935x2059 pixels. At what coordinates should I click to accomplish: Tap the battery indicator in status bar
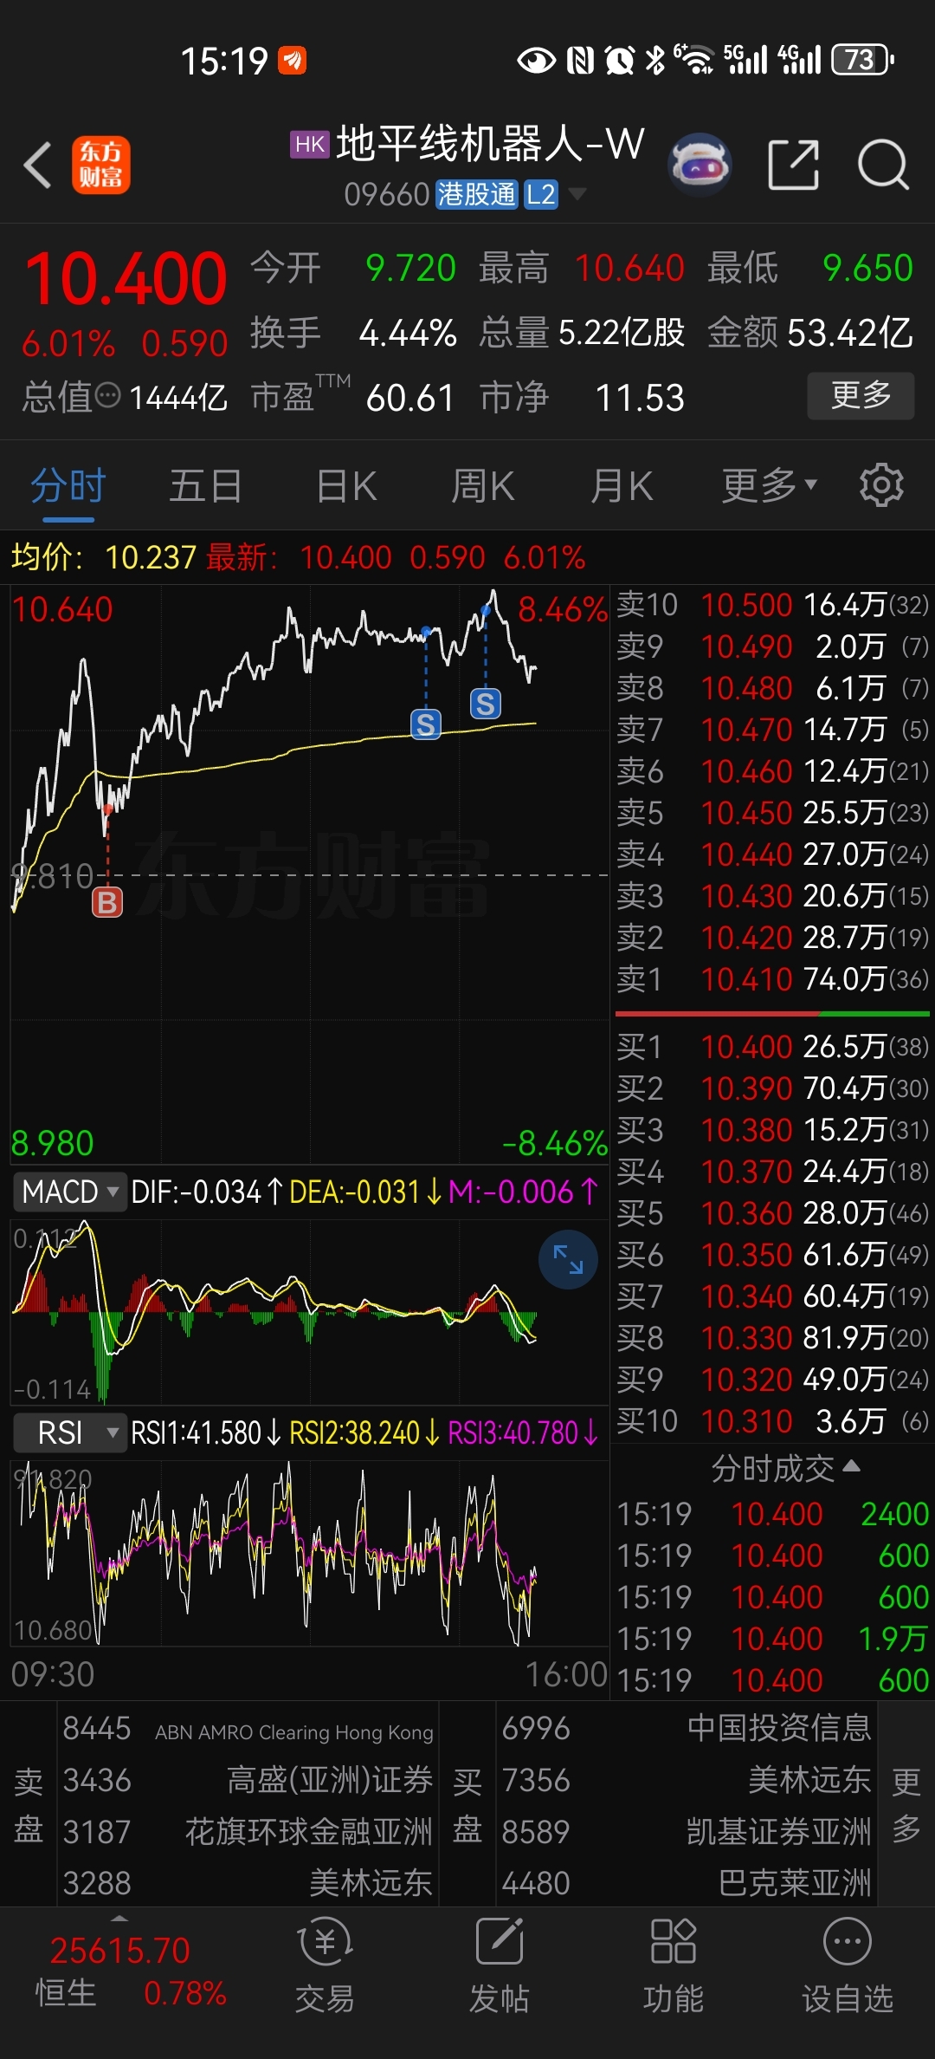click(x=862, y=60)
